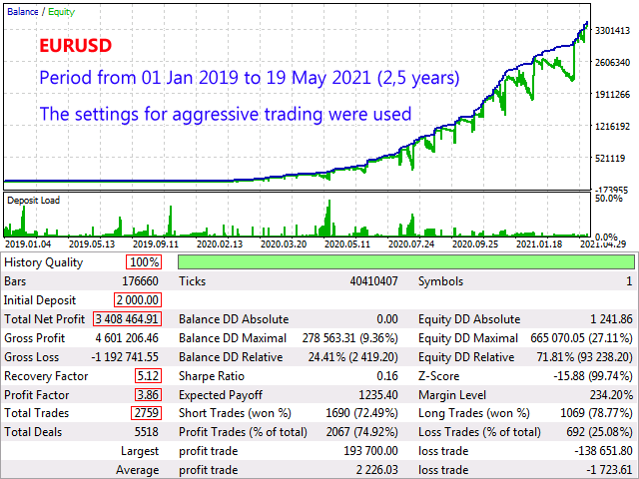Click Balance DD Absolute value 0.00
This screenshot has width=639, height=479.
pyautogui.click(x=387, y=319)
